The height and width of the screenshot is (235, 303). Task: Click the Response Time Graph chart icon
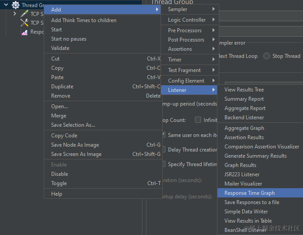click(25, 32)
